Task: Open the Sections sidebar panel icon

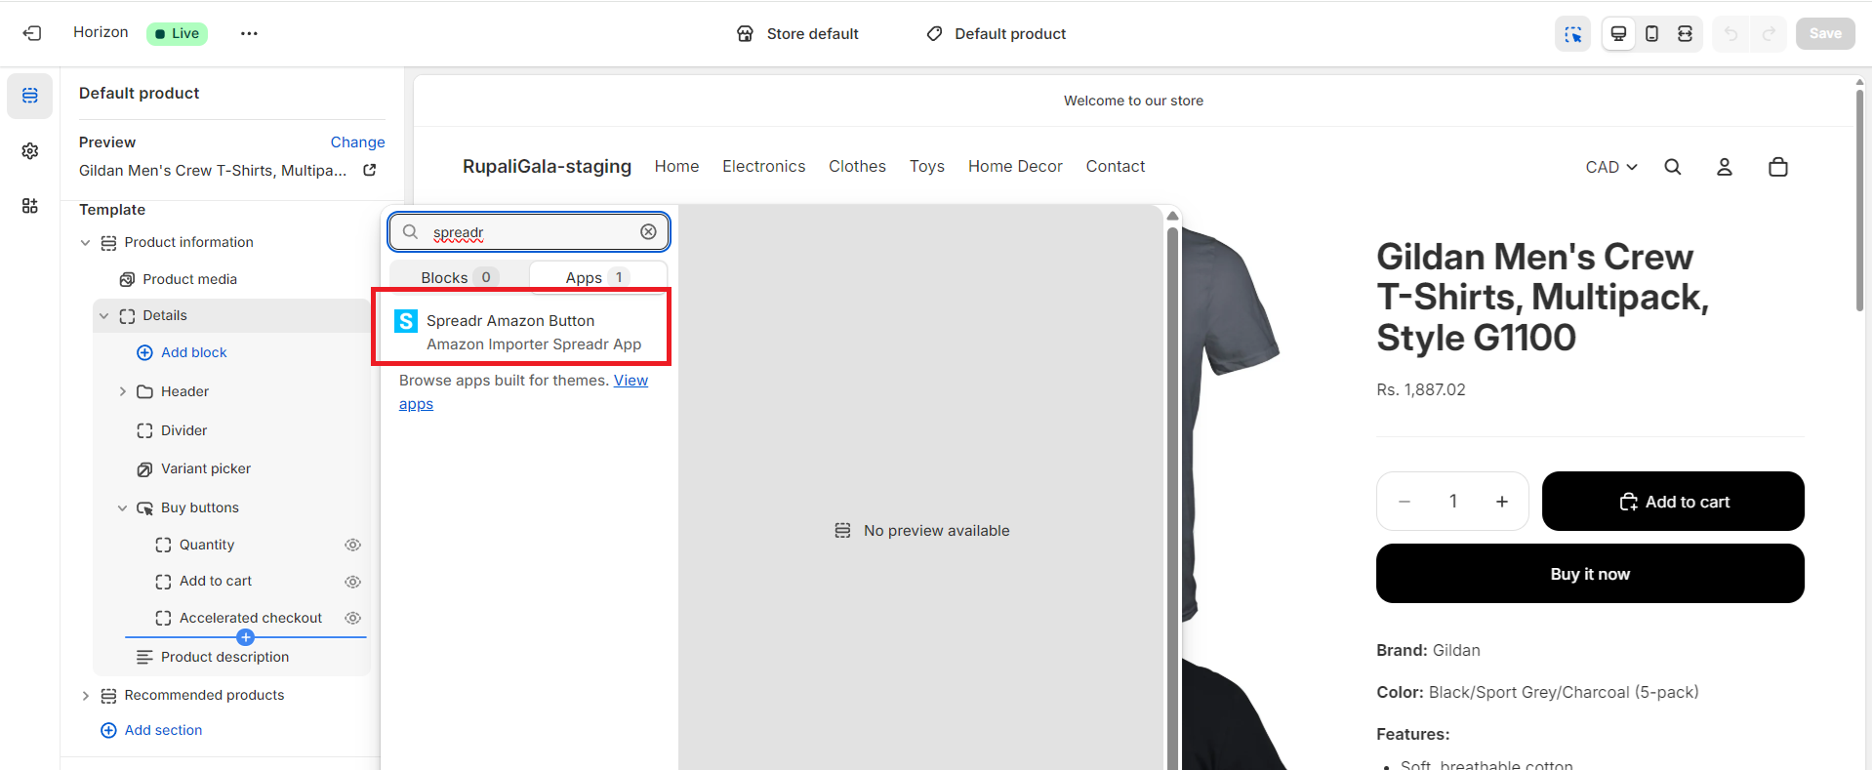Action: [x=30, y=96]
